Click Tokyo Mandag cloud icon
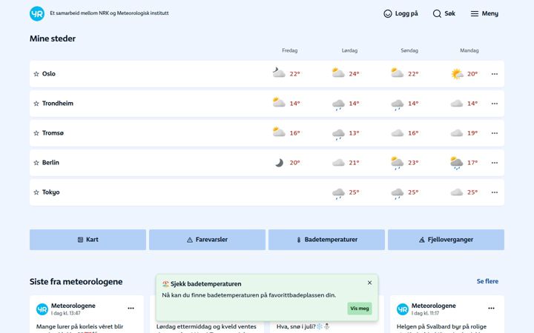Image resolution: width=534 pixels, height=333 pixels. click(457, 192)
